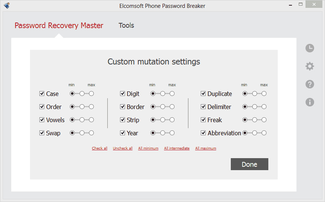Select maximum level for Freak mutation
Image resolution: width=325 pixels, height=202 pixels.
tap(264, 120)
